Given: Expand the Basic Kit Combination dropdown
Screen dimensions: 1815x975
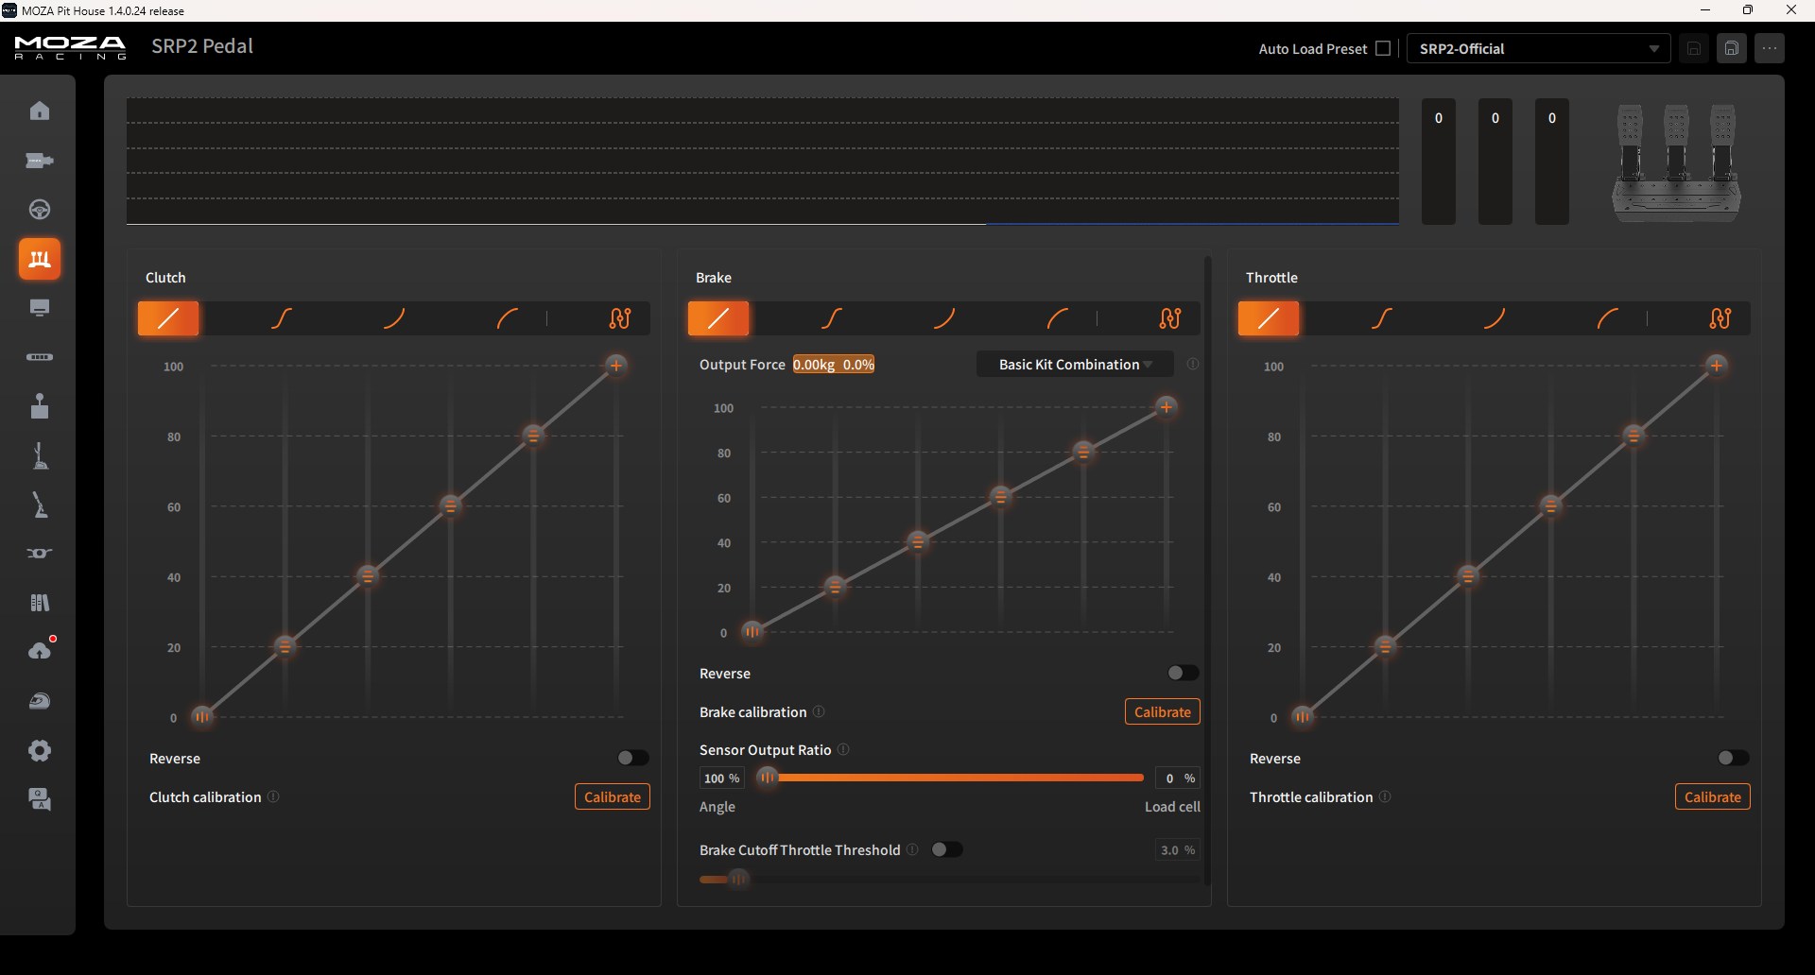Looking at the screenshot, I should (x=1075, y=365).
